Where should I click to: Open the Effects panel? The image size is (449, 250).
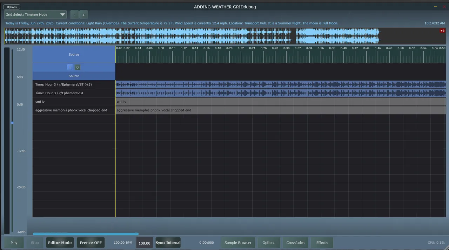[x=322, y=243]
